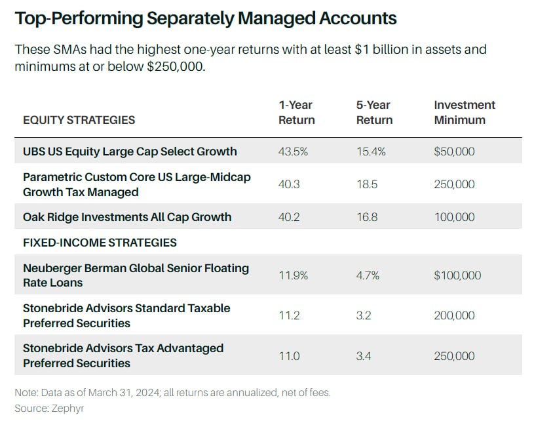Click the $50,000 investment minimum cell
Image resolution: width=534 pixels, height=421 pixels.
(x=454, y=151)
